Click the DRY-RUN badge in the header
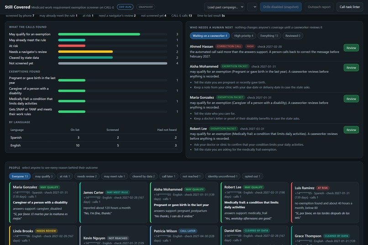Image resolution: width=368 pixels, height=245 pixels. (x=125, y=7)
